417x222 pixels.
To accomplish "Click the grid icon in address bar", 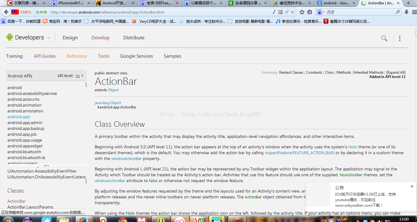I will coord(280,12).
